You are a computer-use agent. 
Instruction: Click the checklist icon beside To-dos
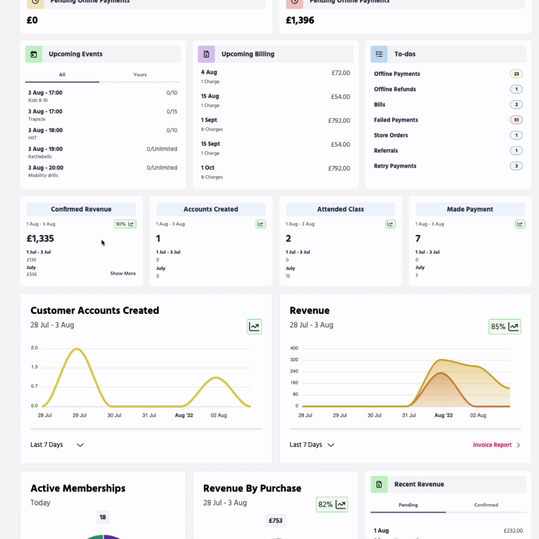point(379,54)
